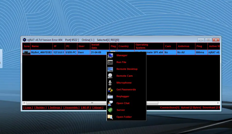Click the Manager monitor icon
232x134 pixels.
[x=110, y=56]
